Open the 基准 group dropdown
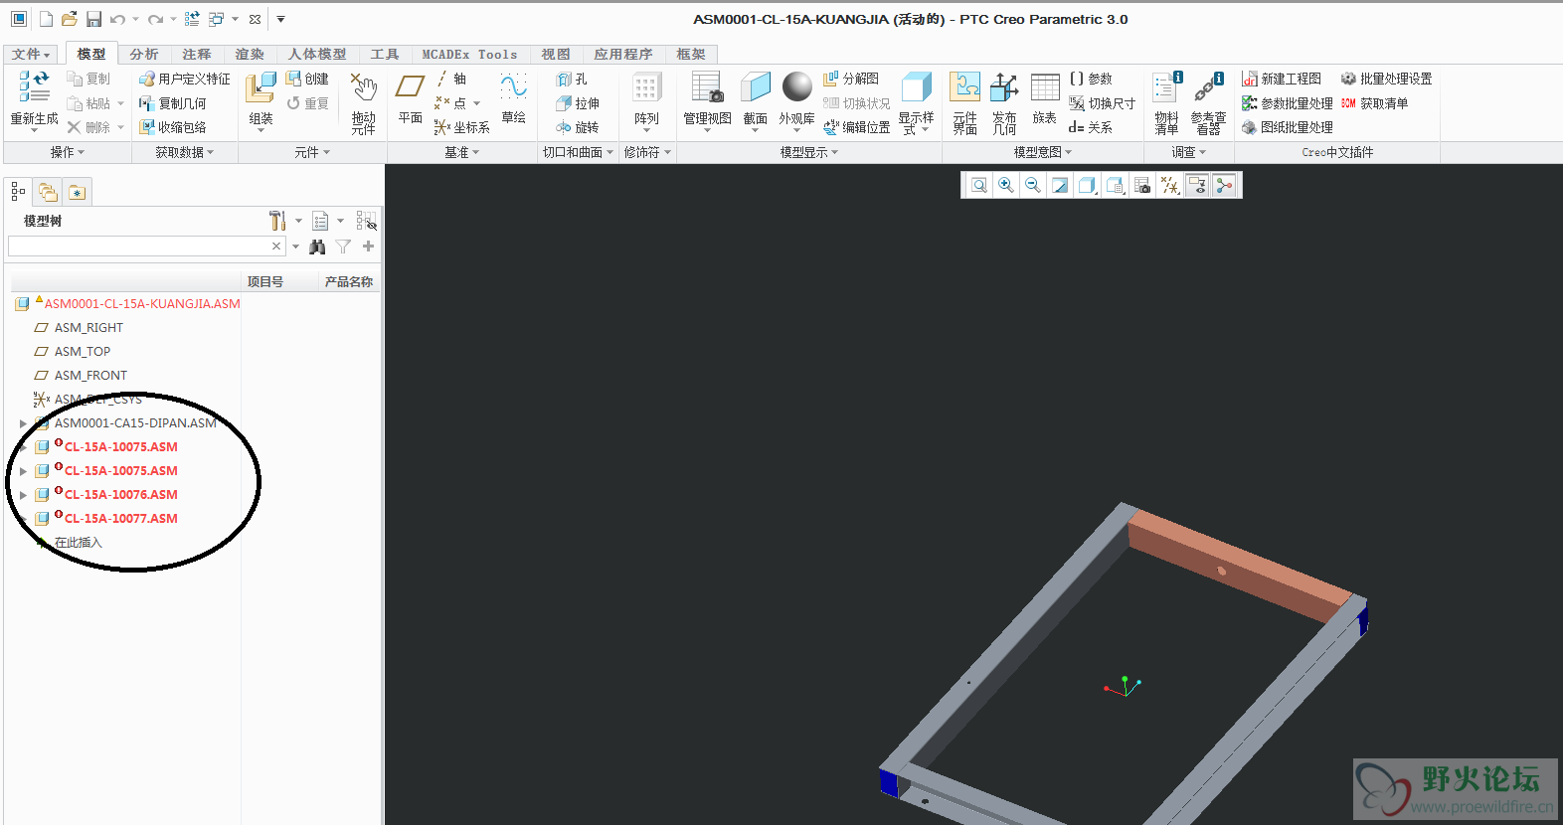The height and width of the screenshot is (825, 1563). click(x=462, y=152)
